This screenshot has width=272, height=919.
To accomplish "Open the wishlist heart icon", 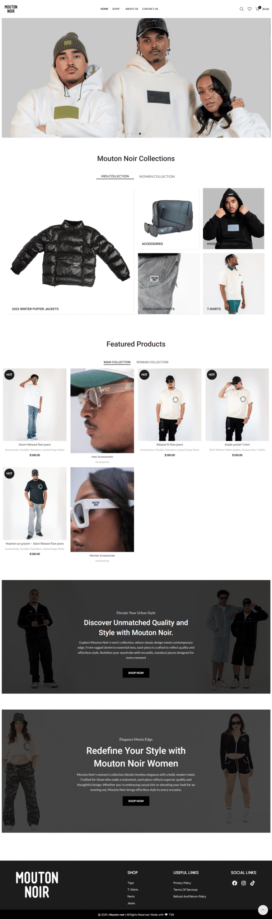I will click(249, 9).
